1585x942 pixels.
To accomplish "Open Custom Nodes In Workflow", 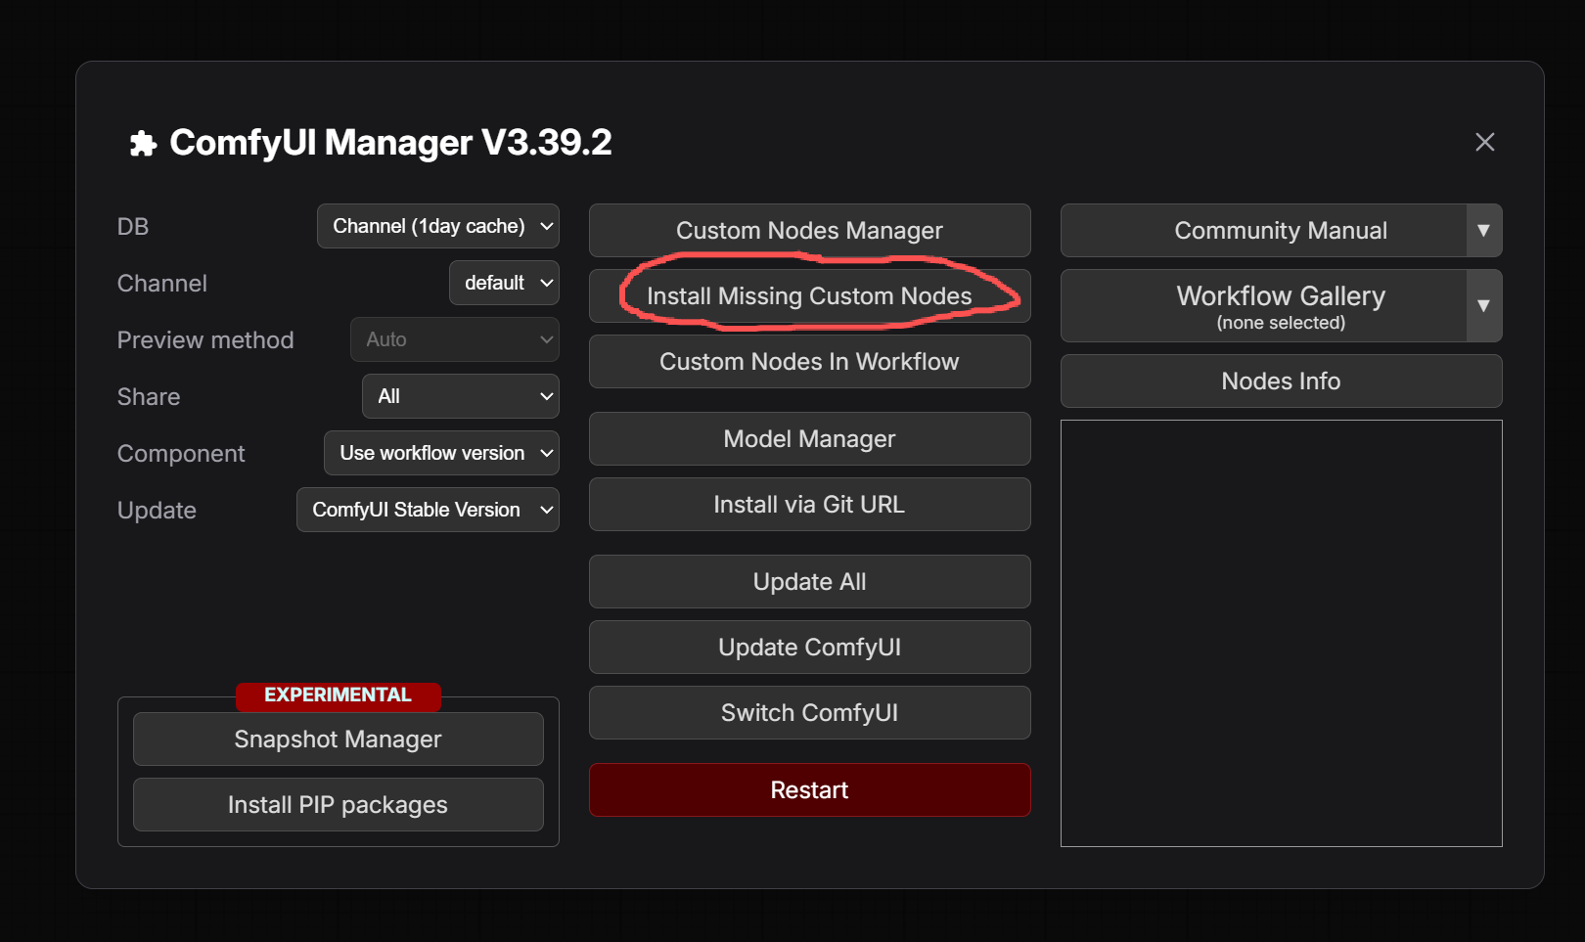I will click(809, 361).
